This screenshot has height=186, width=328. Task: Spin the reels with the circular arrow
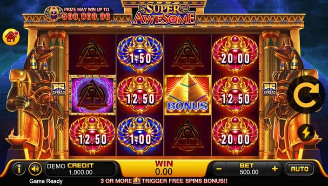[x=306, y=94]
